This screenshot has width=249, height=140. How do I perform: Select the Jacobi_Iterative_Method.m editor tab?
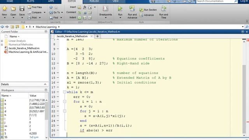click(x=72, y=36)
